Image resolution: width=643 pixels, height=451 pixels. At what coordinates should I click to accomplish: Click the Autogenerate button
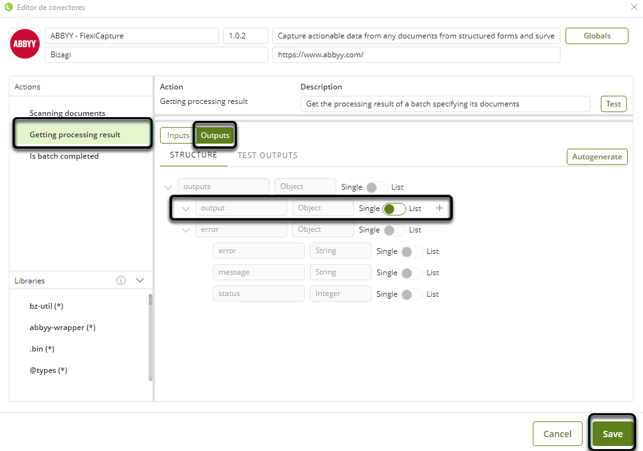coord(597,157)
